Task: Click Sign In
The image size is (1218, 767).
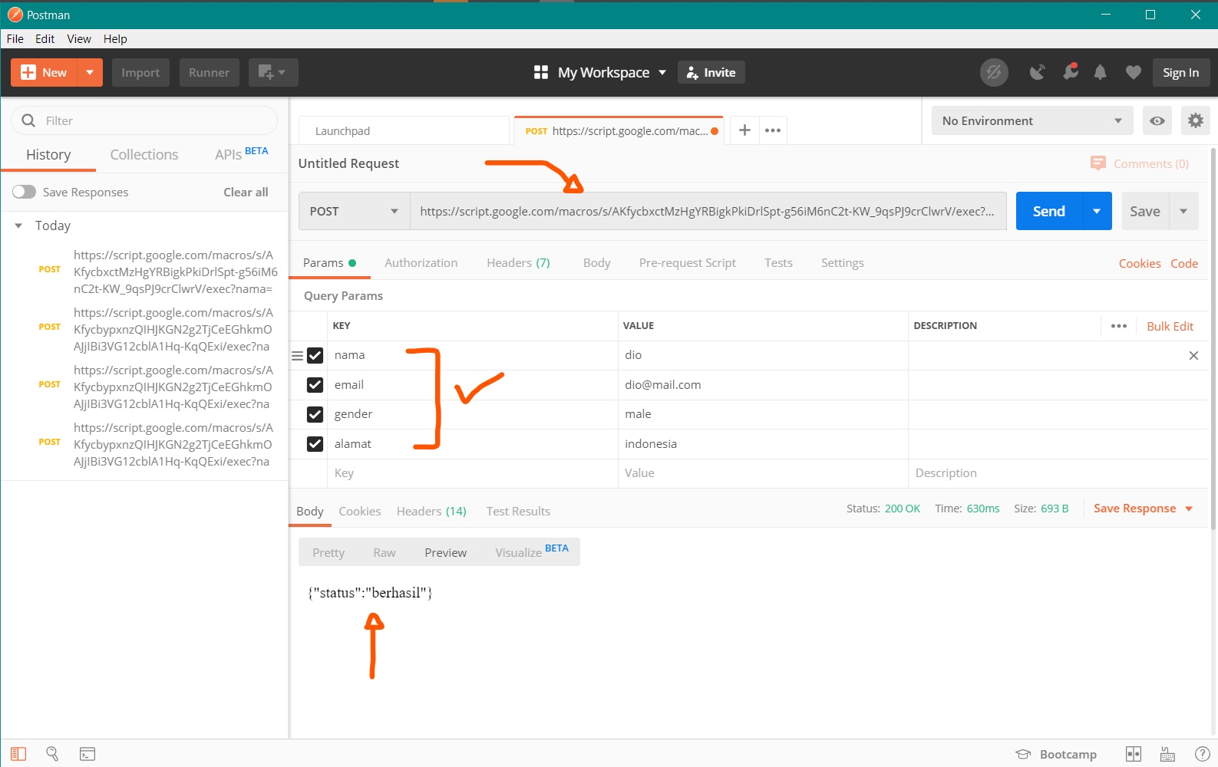Action: [x=1180, y=72]
